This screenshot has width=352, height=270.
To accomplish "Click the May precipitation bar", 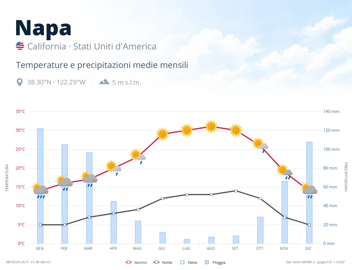I will pos(138,232).
